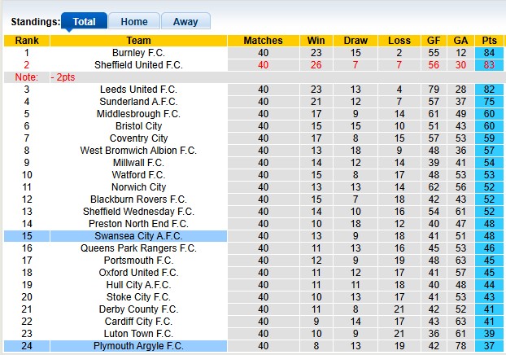
Task: Click the Coventry City team name
Action: pyautogui.click(x=138, y=138)
